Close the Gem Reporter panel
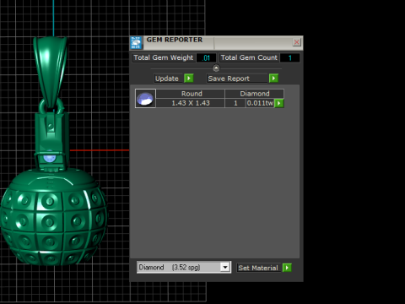Screen dimensions: 405x304 [296, 42]
